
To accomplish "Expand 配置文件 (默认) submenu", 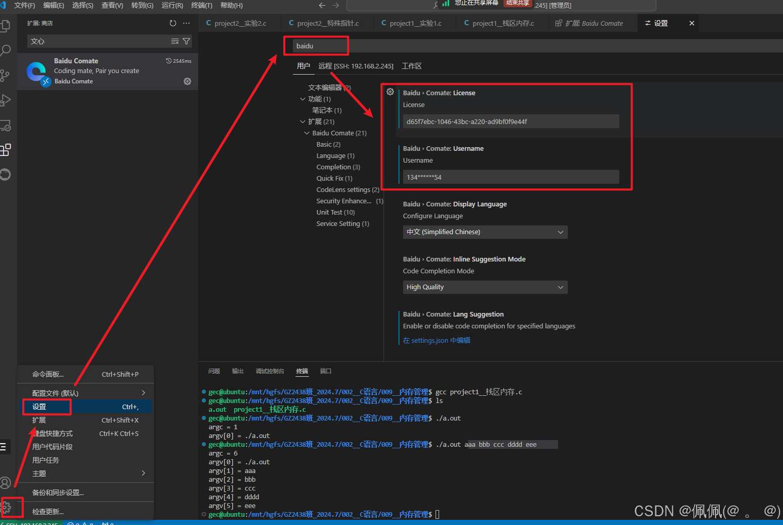I will (x=85, y=393).
